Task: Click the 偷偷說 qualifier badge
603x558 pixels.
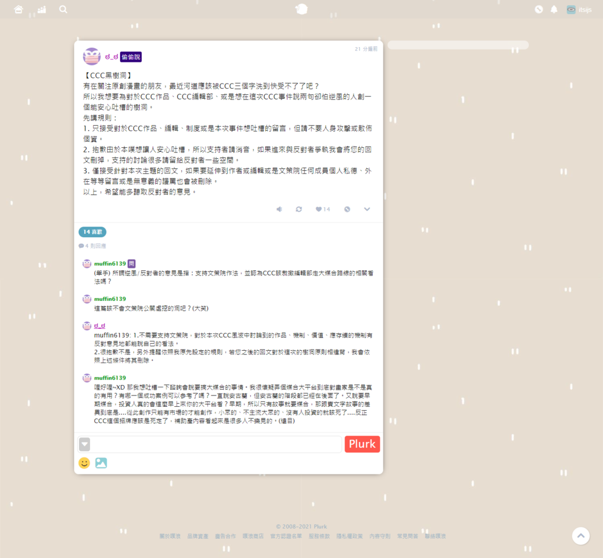Action: 131,57
